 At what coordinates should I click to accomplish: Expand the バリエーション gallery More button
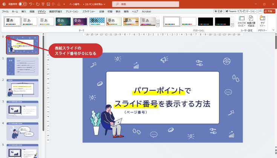pyautogui.click(x=233, y=25)
